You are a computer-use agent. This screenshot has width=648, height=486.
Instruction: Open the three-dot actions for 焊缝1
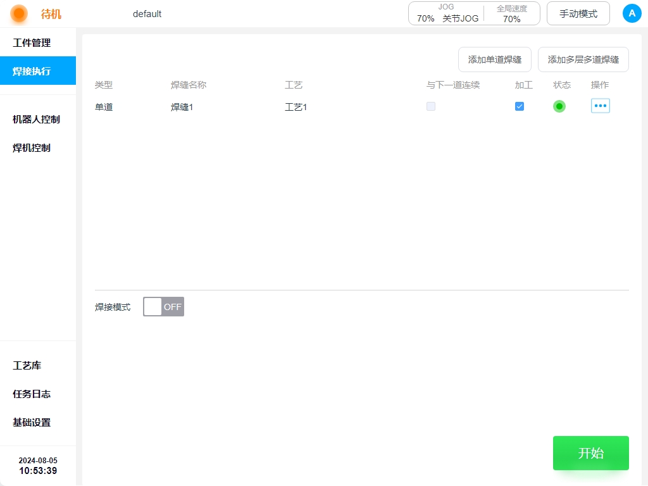(600, 106)
